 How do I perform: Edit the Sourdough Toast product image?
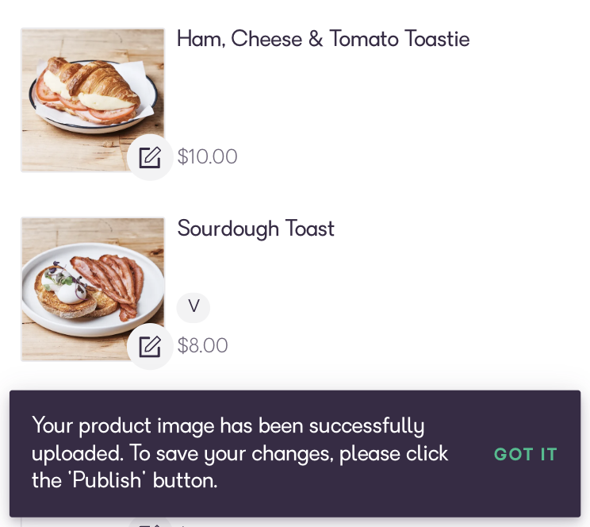(150, 346)
